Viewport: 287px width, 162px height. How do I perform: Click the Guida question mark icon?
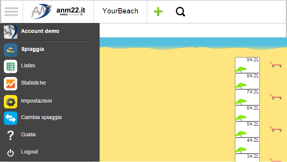point(10,135)
